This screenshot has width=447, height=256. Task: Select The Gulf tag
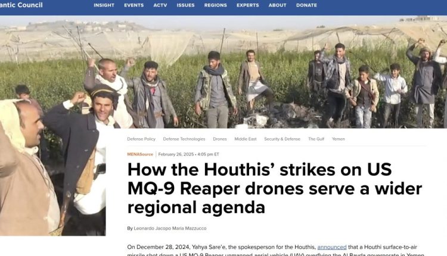click(x=316, y=139)
